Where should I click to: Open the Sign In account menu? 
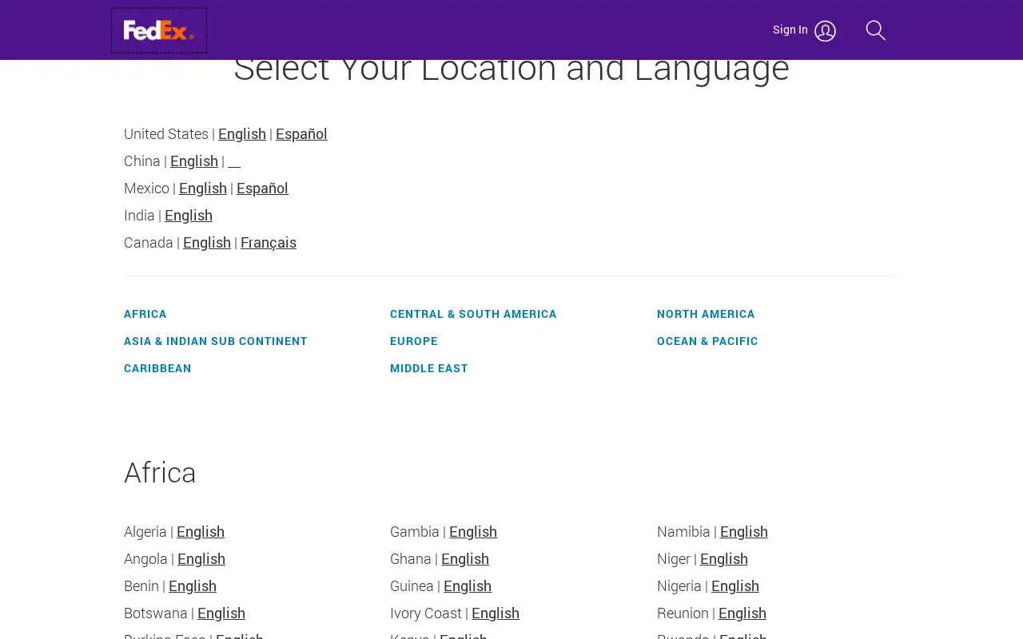(x=804, y=30)
